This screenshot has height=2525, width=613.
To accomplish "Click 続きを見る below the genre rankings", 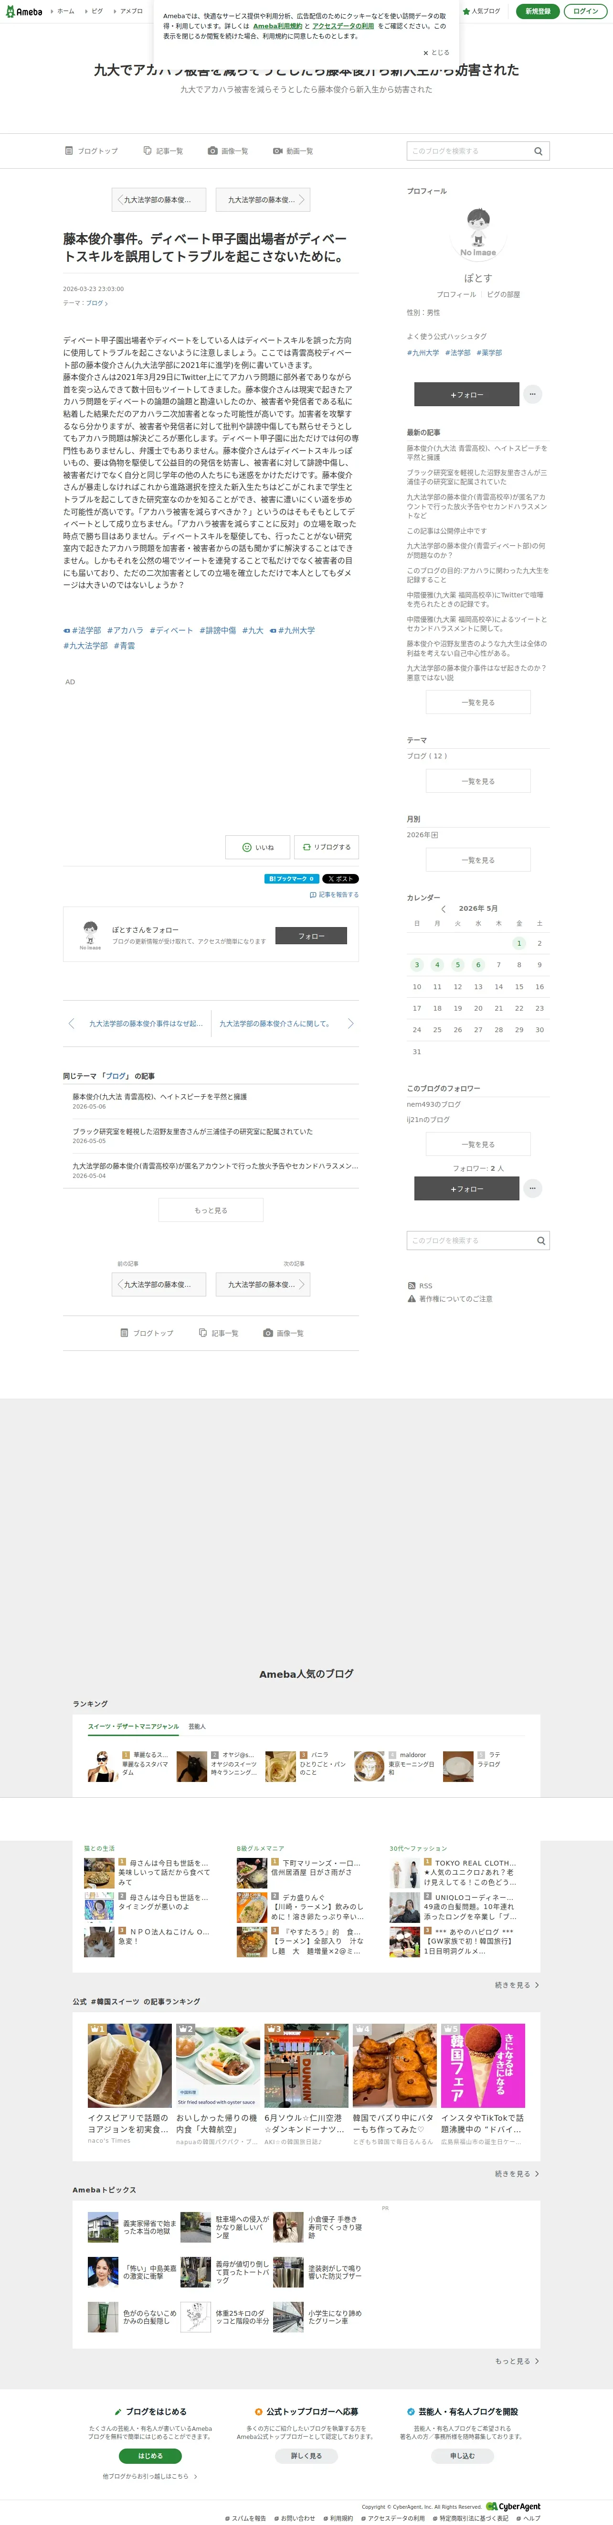I will click(517, 1985).
